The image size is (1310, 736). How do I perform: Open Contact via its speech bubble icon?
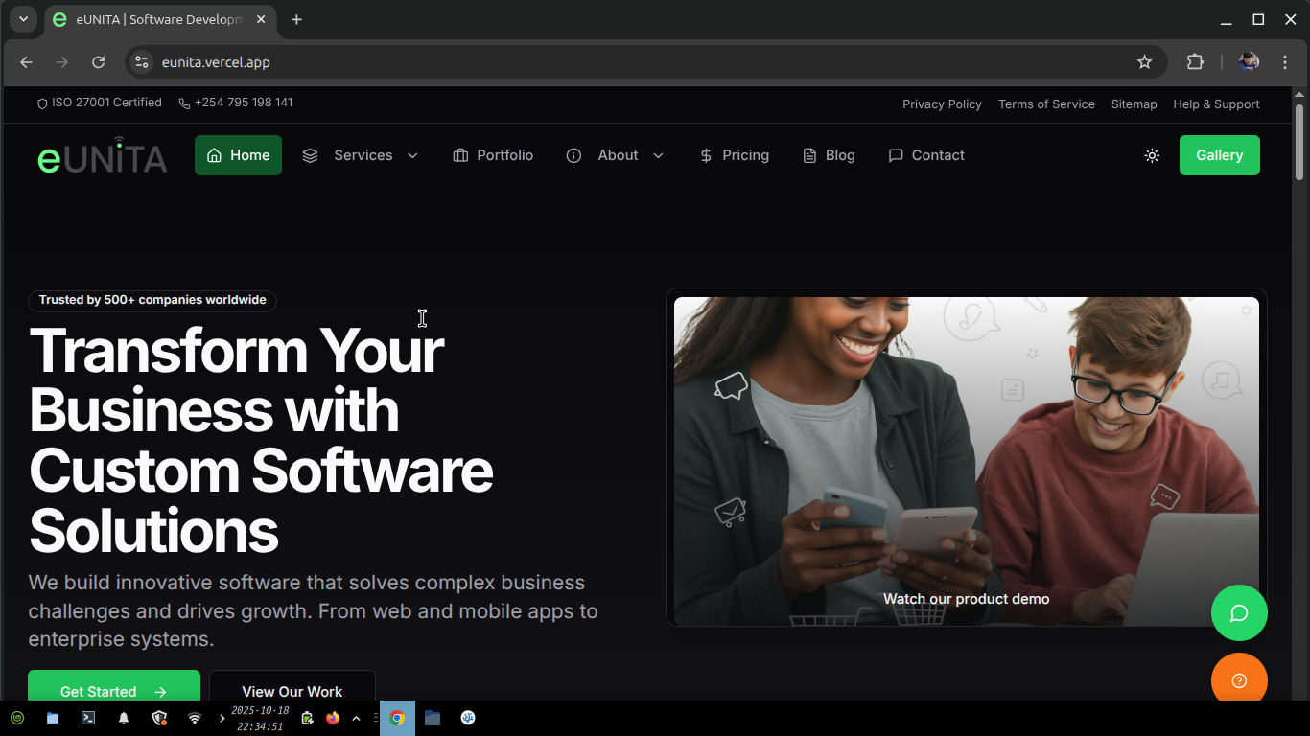tap(896, 154)
